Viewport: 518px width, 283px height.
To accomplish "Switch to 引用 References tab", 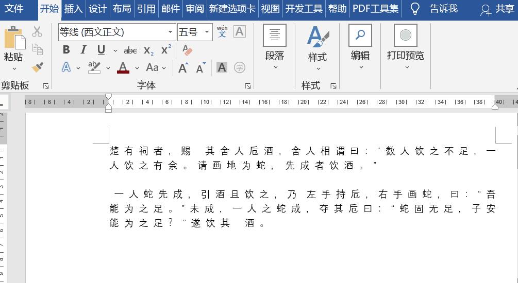I will [x=146, y=9].
